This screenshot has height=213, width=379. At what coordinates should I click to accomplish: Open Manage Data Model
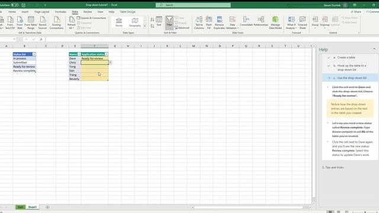pyautogui.click(x=275, y=22)
